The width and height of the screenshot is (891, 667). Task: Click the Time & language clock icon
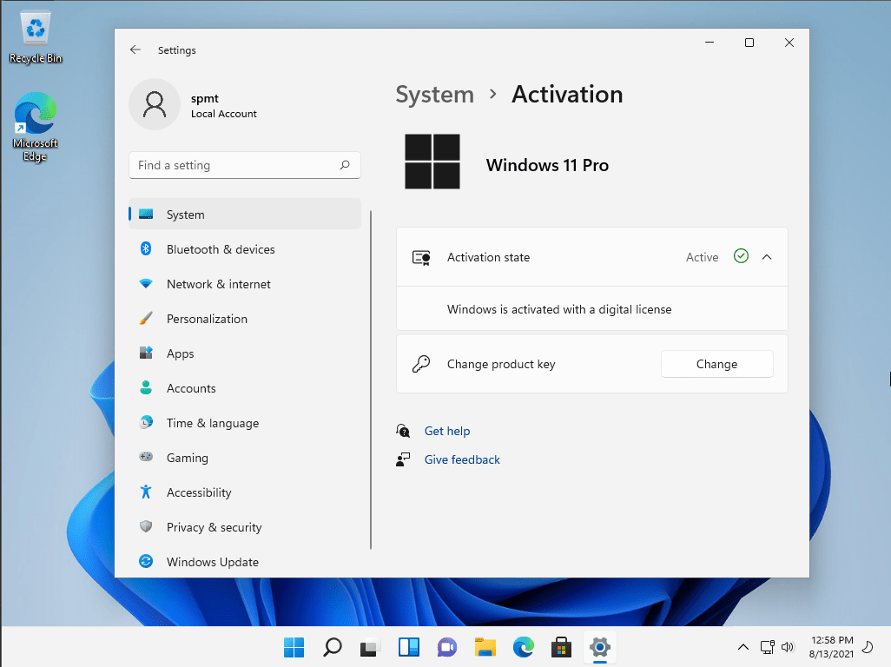pyautogui.click(x=146, y=422)
